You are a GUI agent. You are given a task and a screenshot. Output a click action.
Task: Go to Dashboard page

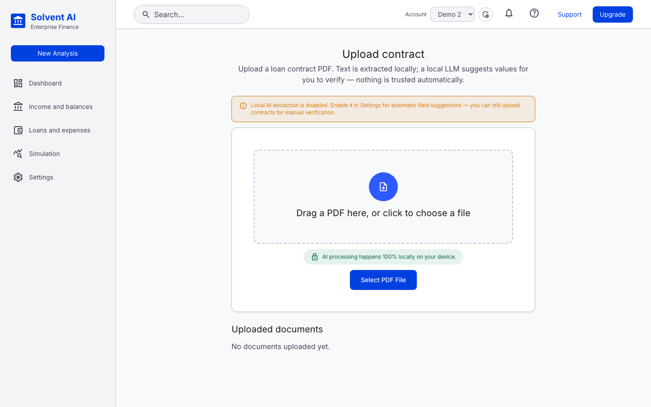57,83
